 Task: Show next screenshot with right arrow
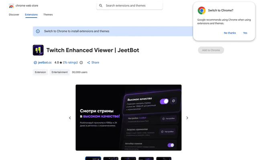[187, 118]
